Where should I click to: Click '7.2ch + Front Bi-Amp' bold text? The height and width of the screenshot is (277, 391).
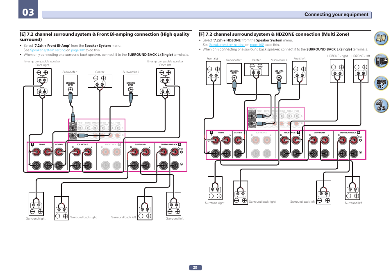(52, 46)
